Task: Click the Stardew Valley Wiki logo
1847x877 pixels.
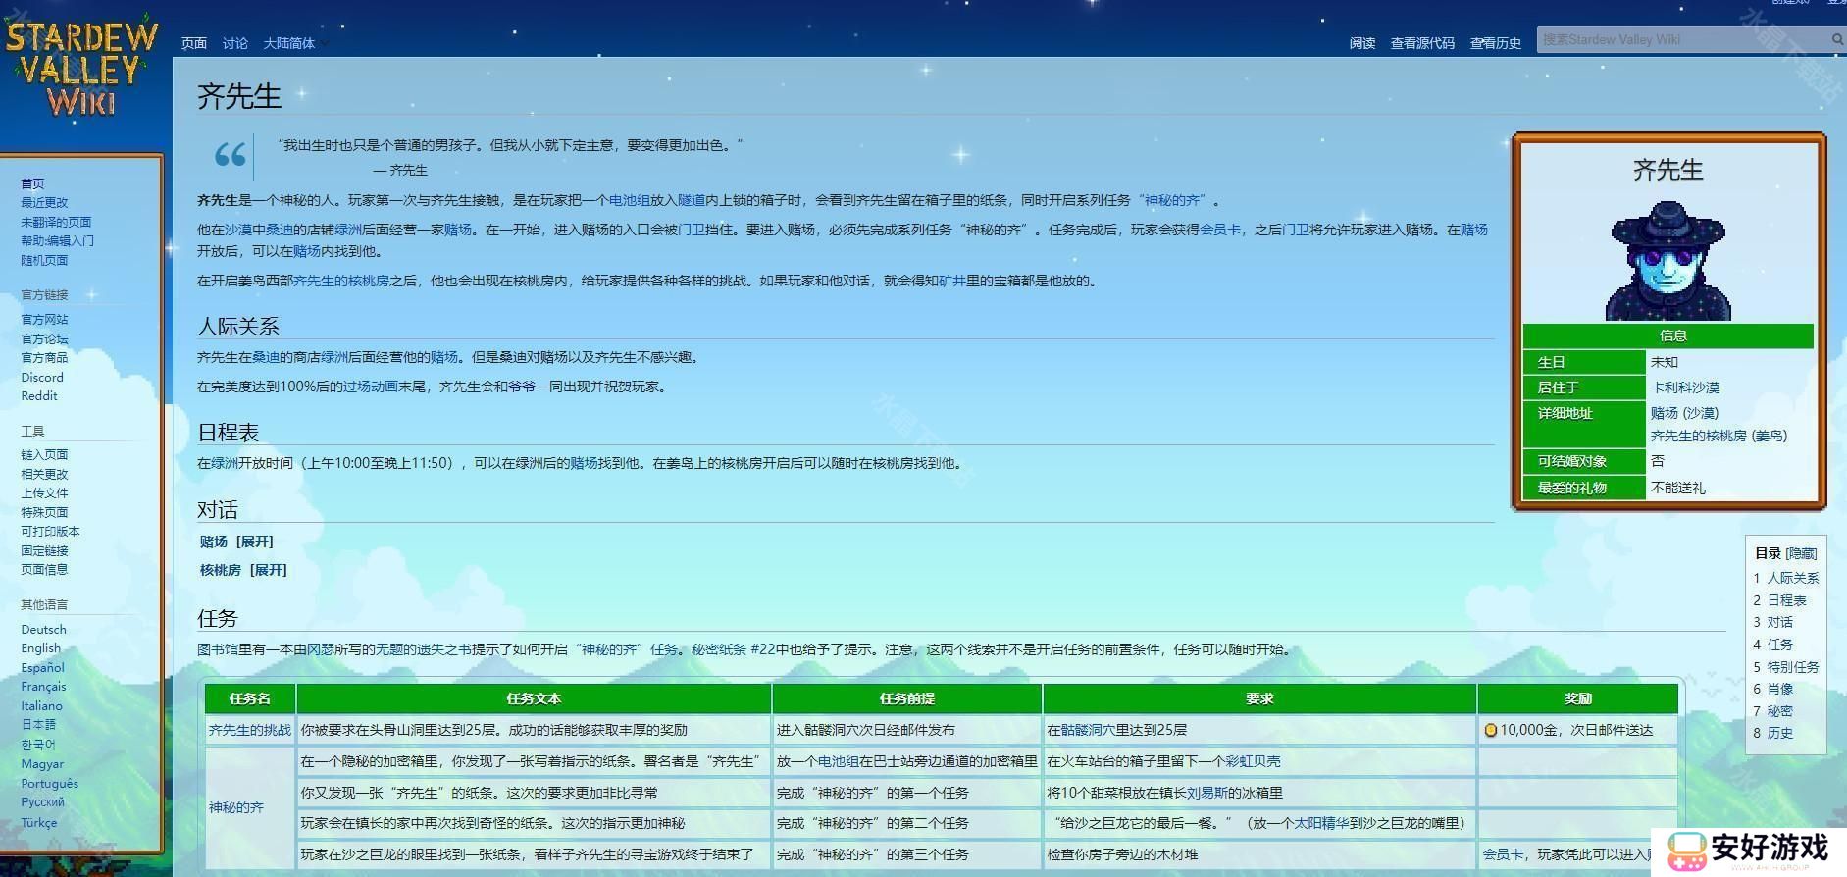Action: click(x=81, y=69)
